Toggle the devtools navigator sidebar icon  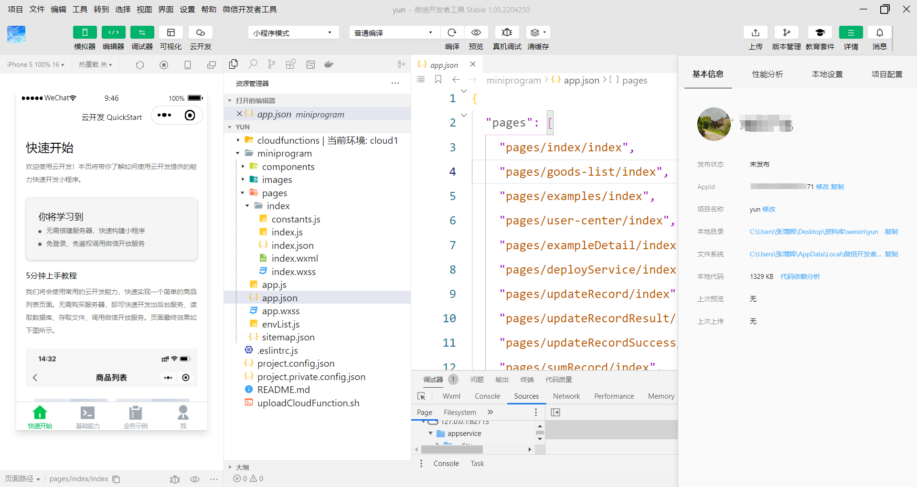[555, 412]
